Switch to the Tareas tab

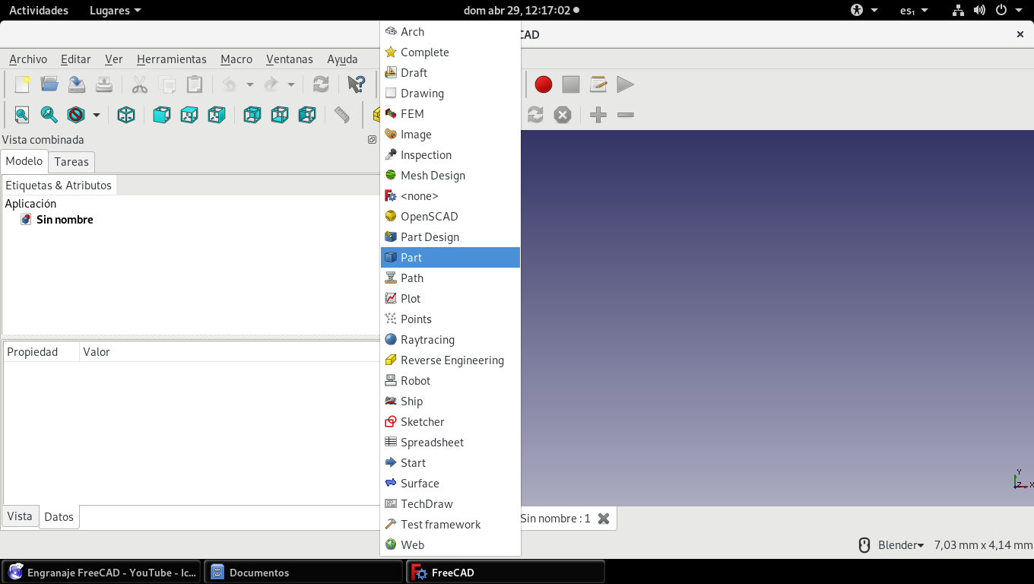(x=71, y=161)
